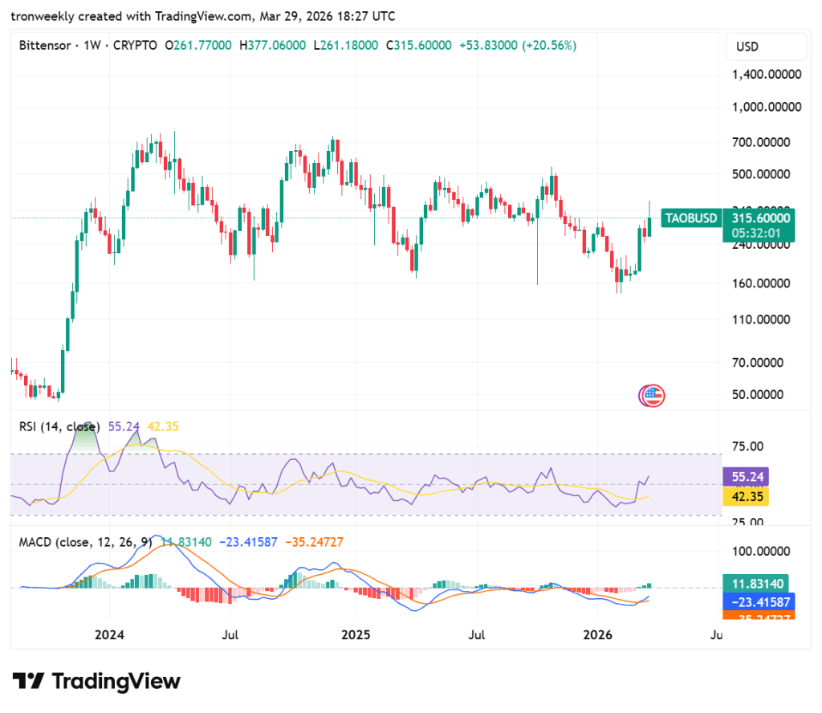Open the USD currency selector
Image resolution: width=822 pixels, height=713 pixels.
tap(765, 47)
